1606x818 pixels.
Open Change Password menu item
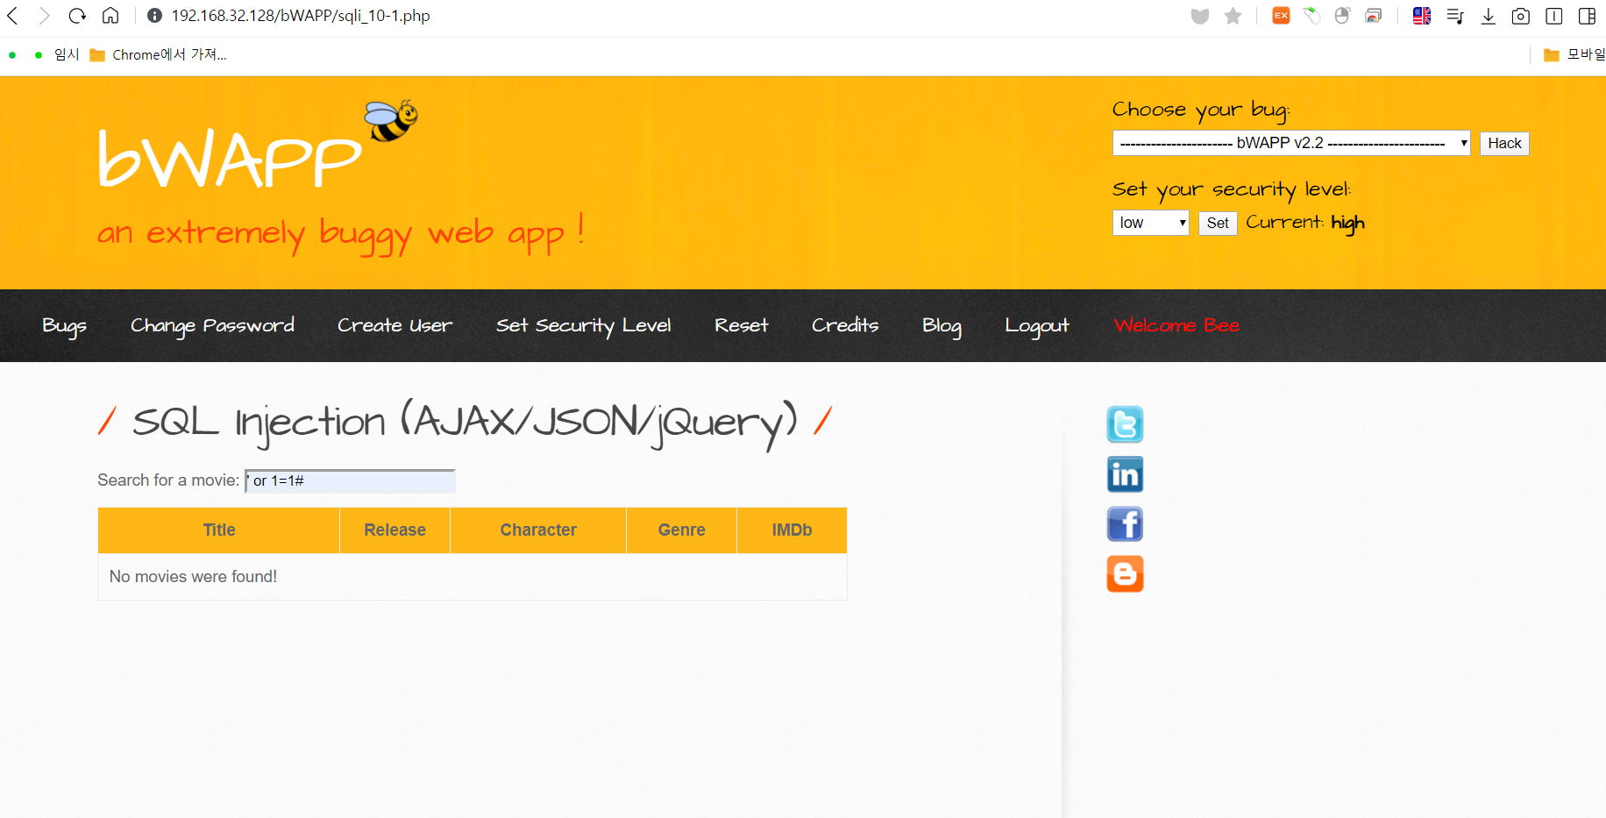pos(212,325)
